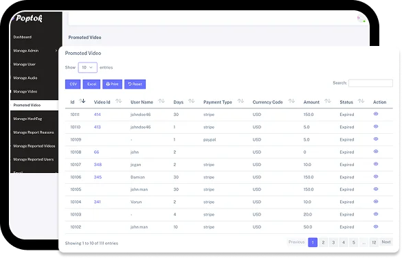Open video link 414

pos(97,115)
